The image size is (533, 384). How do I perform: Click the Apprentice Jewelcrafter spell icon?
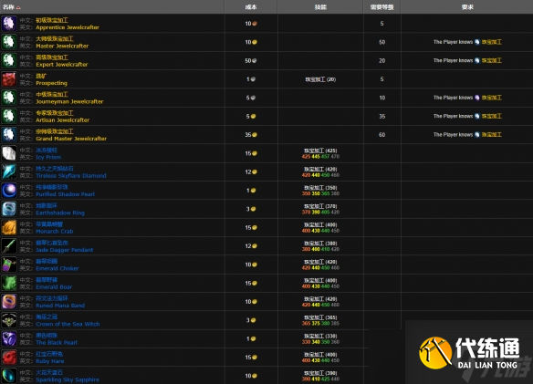point(9,24)
